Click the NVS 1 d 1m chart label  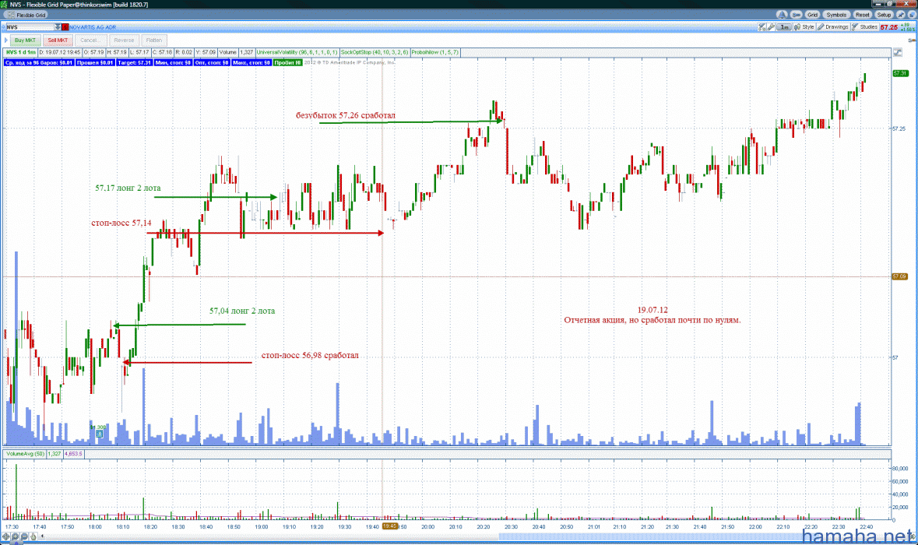point(20,52)
